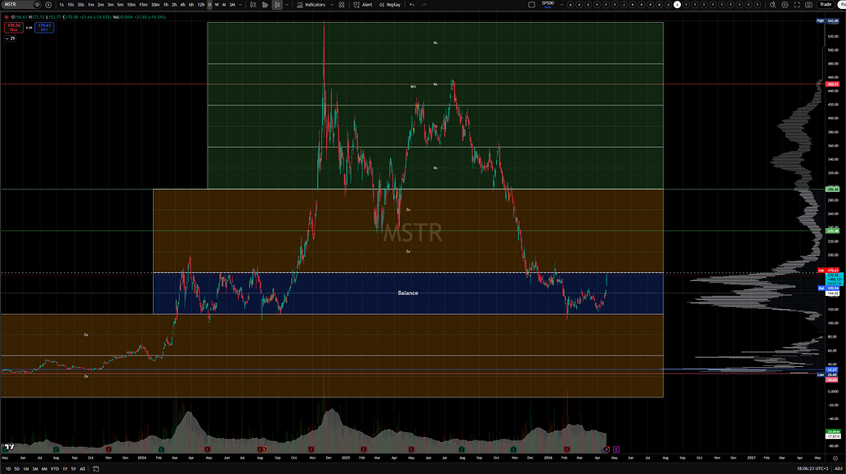Choose the bars chart style icon
Screen dimensions: 846x474
tap(253, 4)
